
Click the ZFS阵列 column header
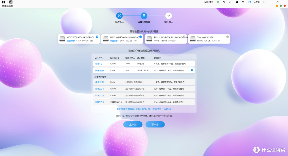pyautogui.click(x=99, y=58)
